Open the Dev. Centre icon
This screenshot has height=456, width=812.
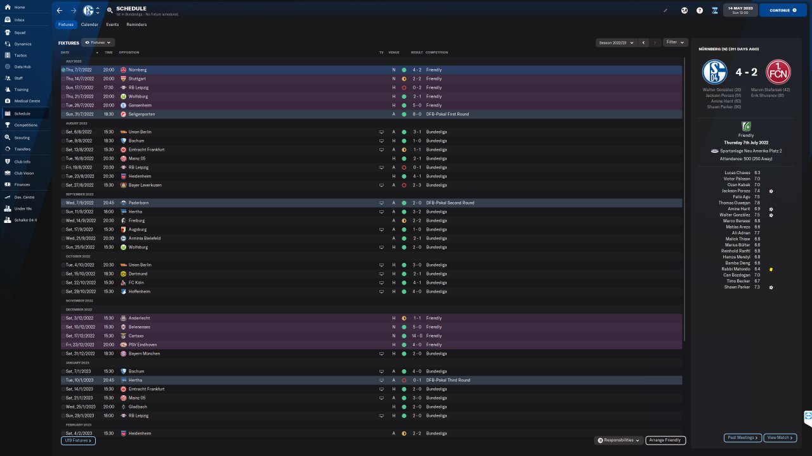point(7,197)
